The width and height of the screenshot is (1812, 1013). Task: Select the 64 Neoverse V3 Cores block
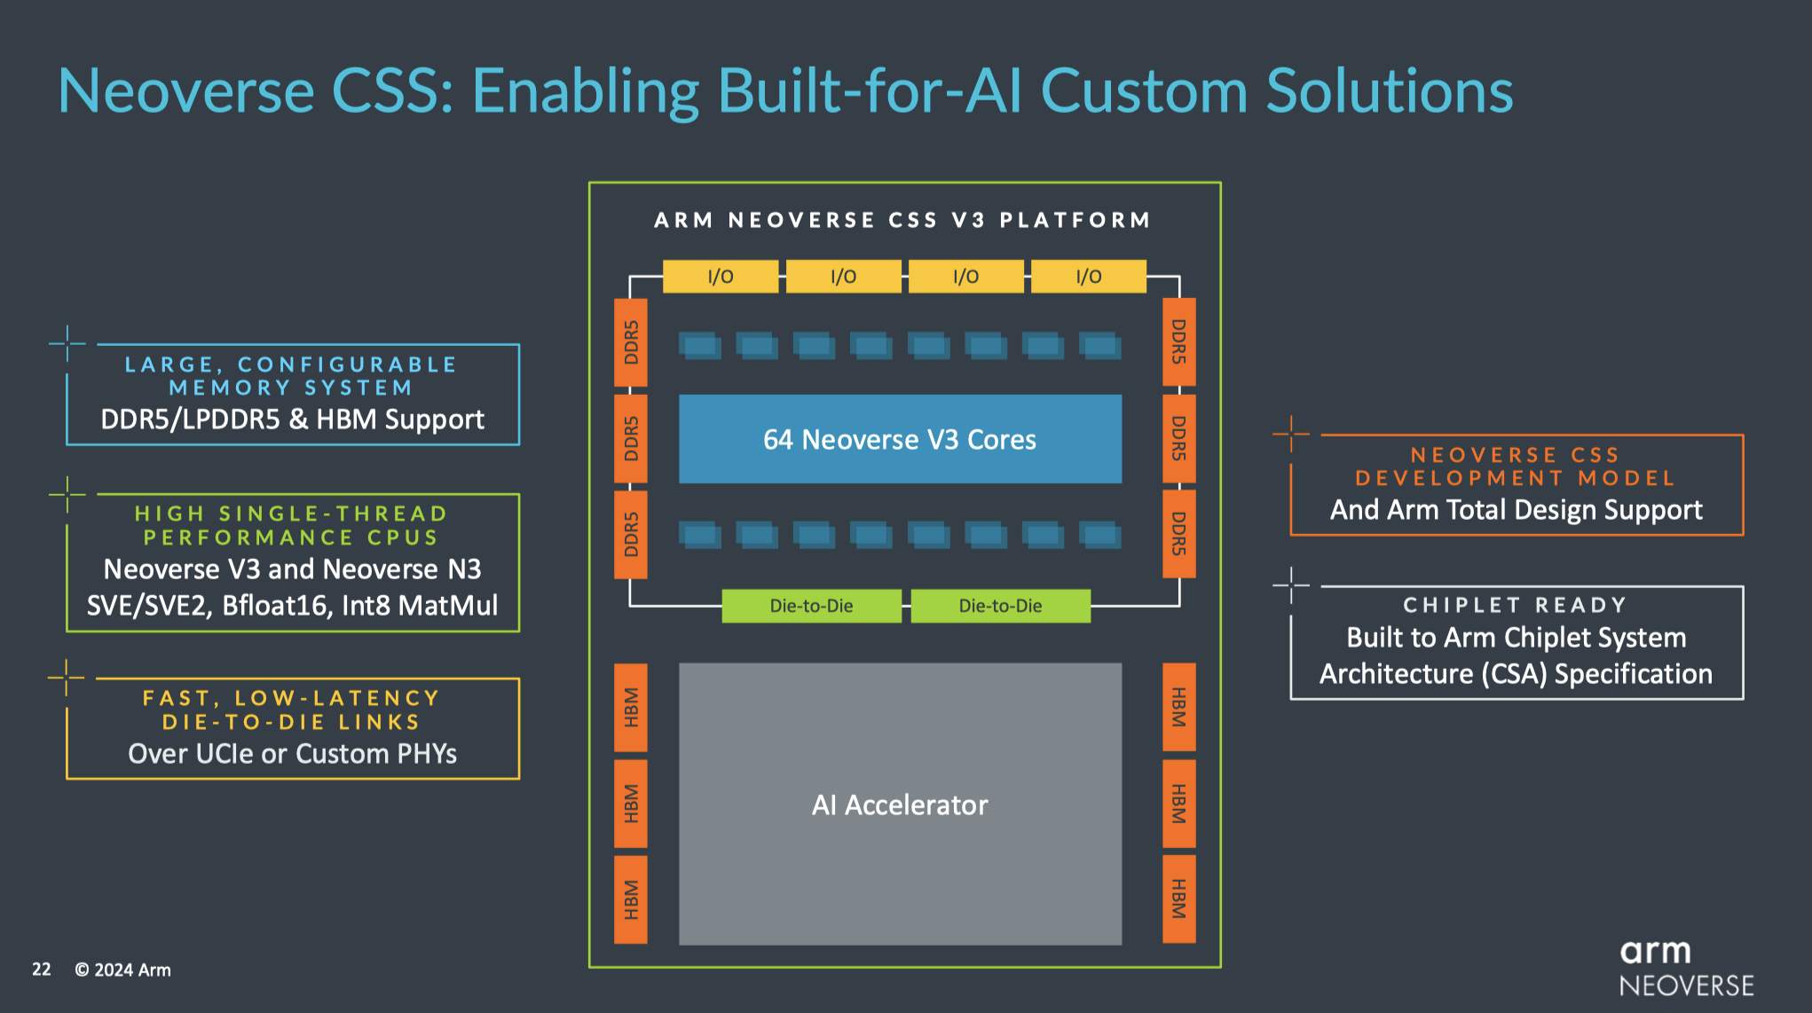(900, 439)
